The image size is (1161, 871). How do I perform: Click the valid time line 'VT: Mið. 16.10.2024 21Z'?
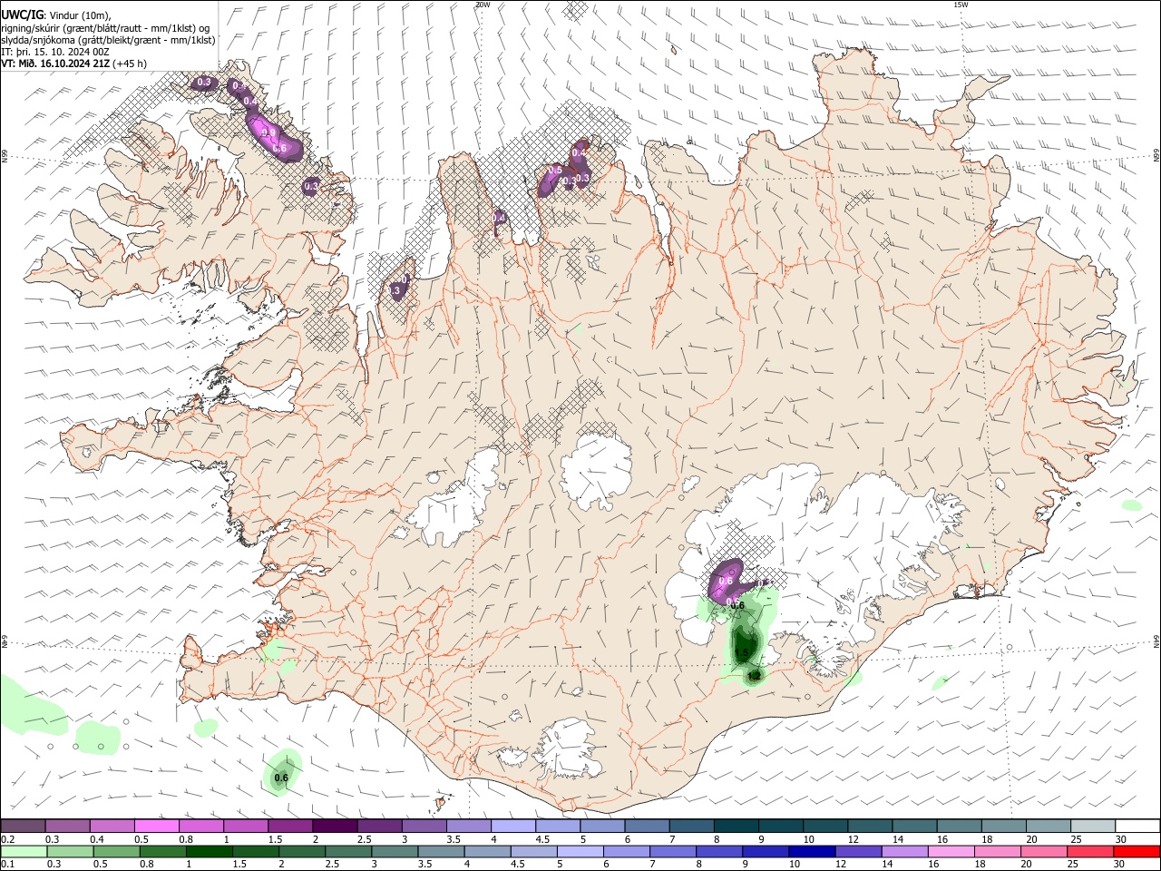[55, 64]
